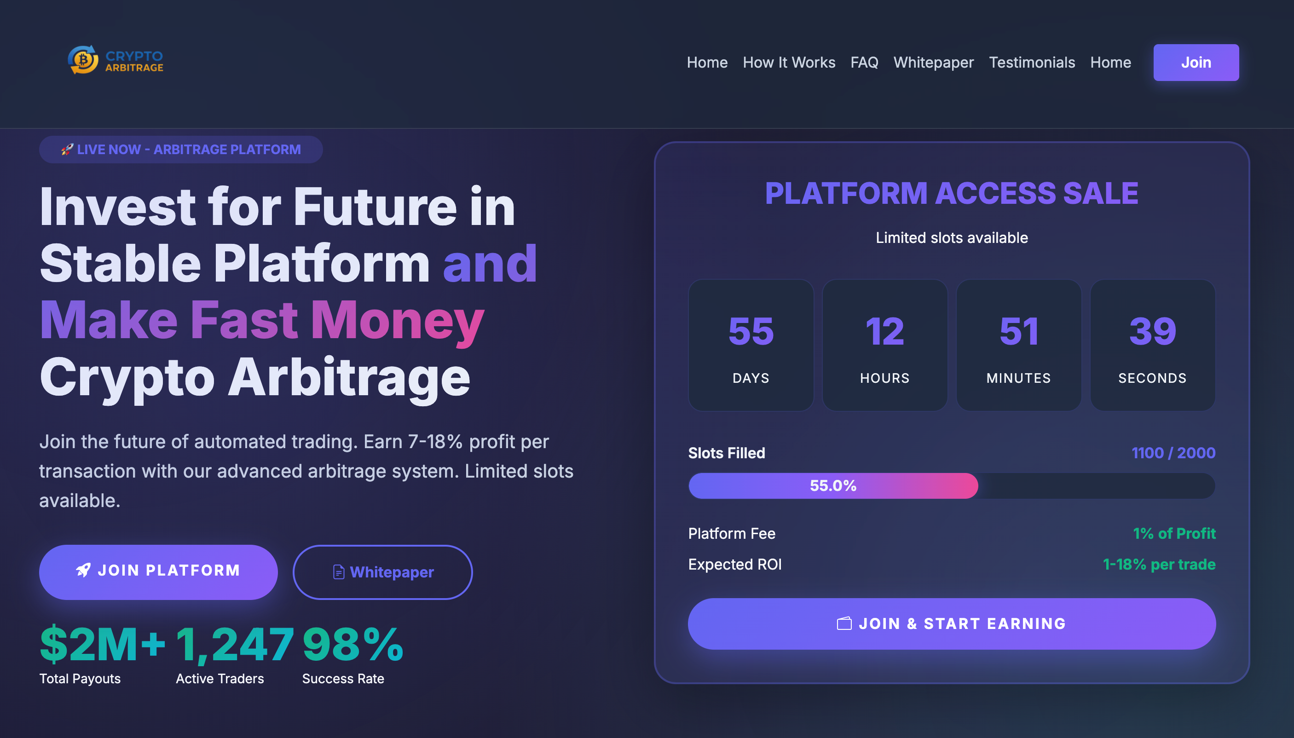Image resolution: width=1294 pixels, height=738 pixels.
Task: Click the Days countdown box
Action: tap(751, 345)
